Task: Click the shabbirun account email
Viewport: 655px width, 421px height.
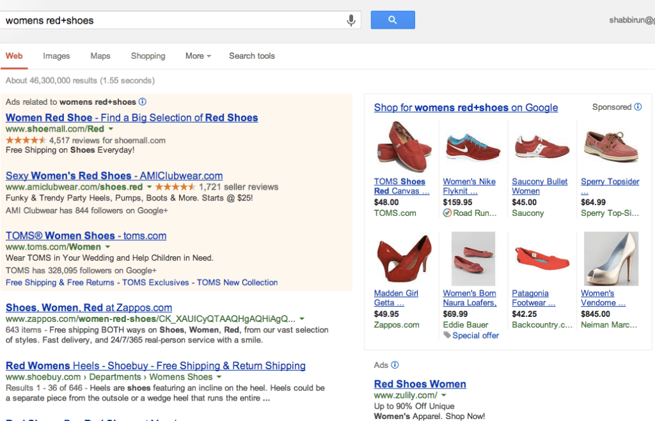Action: [x=631, y=20]
